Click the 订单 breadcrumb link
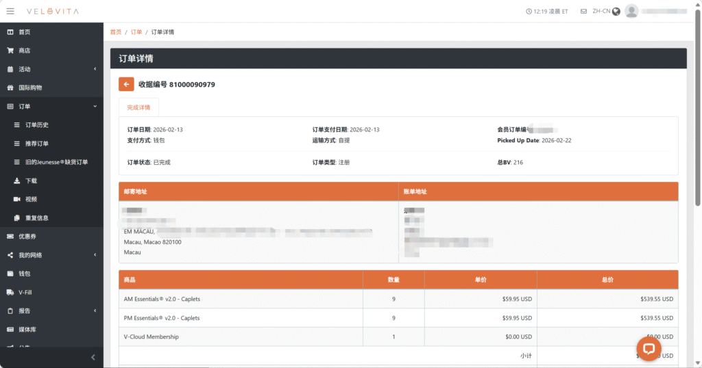 click(136, 32)
